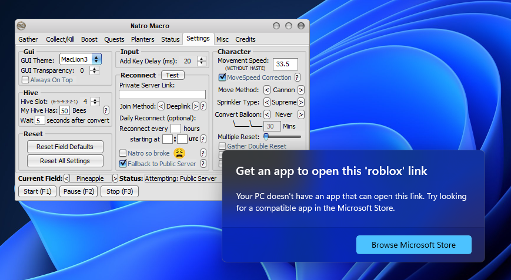Viewport: 511px width, 280px height.
Task: Go to next Current Field
Action: pos(115,178)
